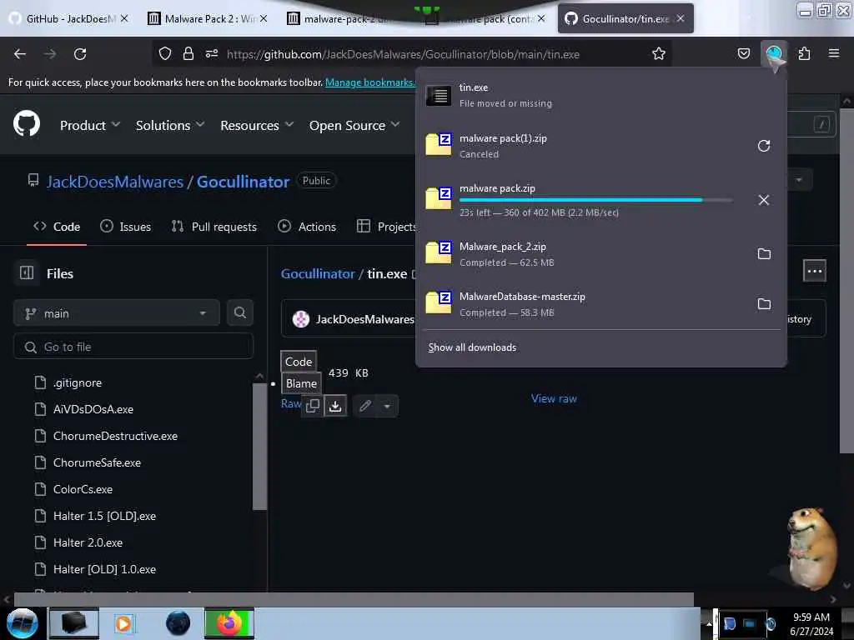The image size is (854, 640).
Task: Switch to the Malware Pack 2 tab
Action: [x=208, y=18]
